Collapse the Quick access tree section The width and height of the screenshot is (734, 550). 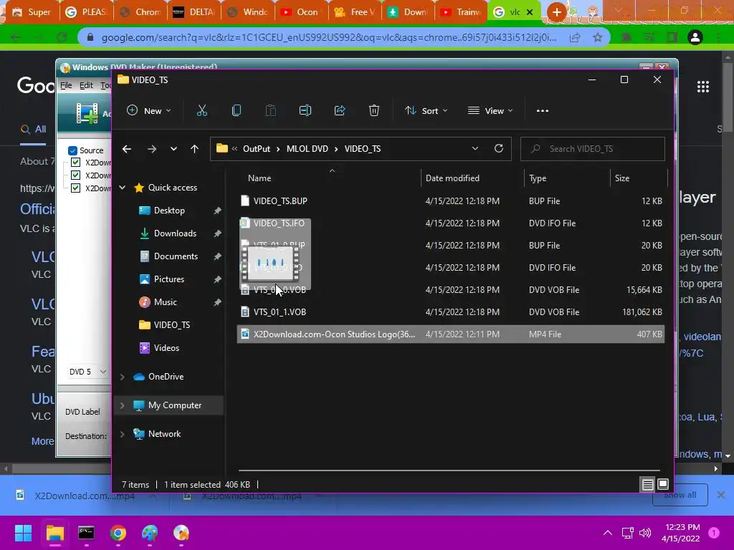point(122,188)
